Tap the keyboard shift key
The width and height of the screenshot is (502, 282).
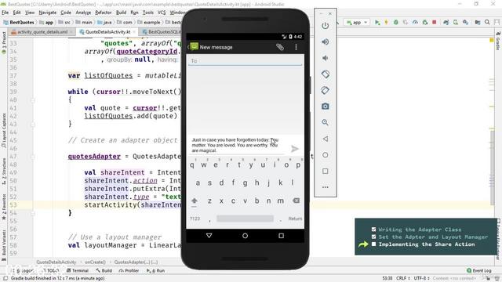(194, 201)
